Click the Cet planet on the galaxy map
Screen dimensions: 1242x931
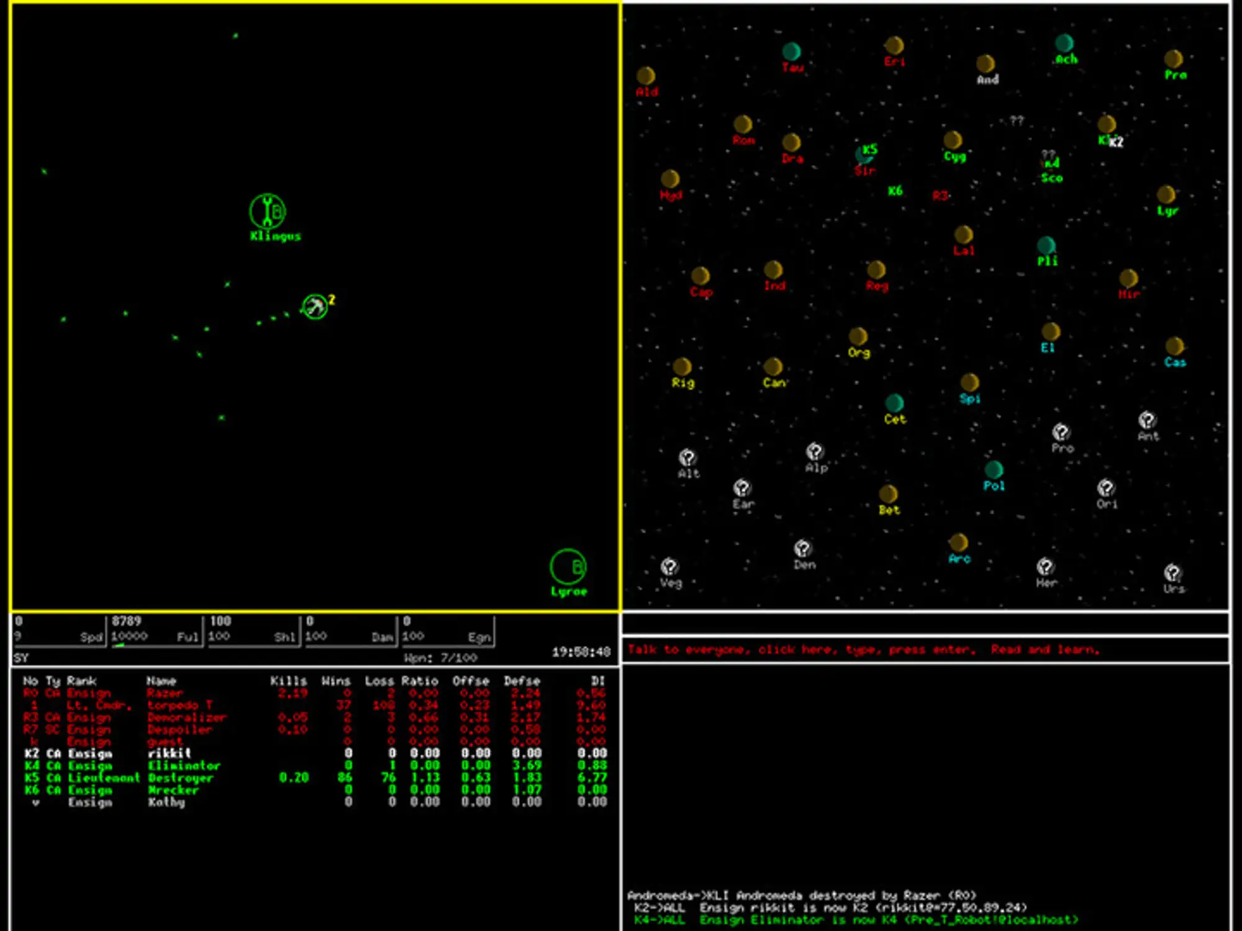pos(894,403)
